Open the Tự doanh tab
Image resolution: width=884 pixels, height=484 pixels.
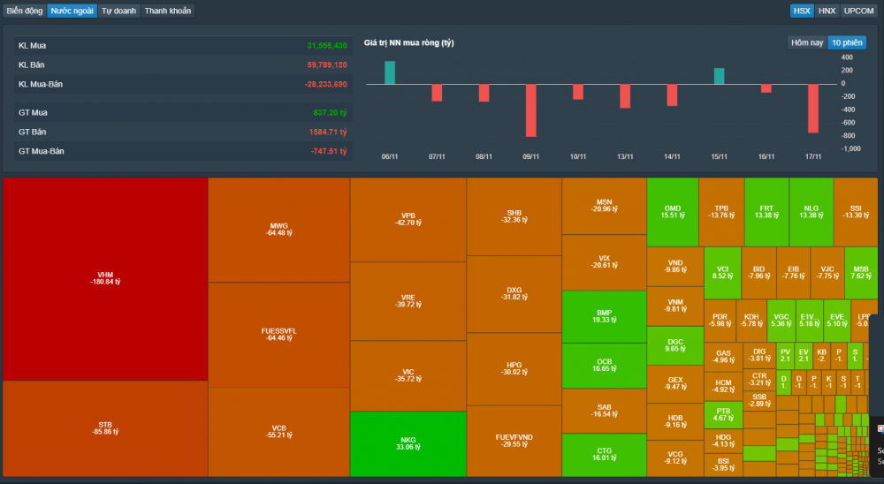pos(118,11)
